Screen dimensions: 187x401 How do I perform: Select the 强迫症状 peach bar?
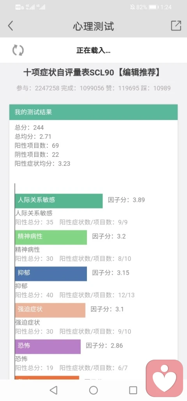(50, 310)
